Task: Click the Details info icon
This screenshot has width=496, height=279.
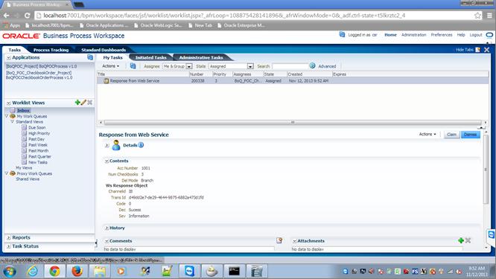Action: point(141,145)
